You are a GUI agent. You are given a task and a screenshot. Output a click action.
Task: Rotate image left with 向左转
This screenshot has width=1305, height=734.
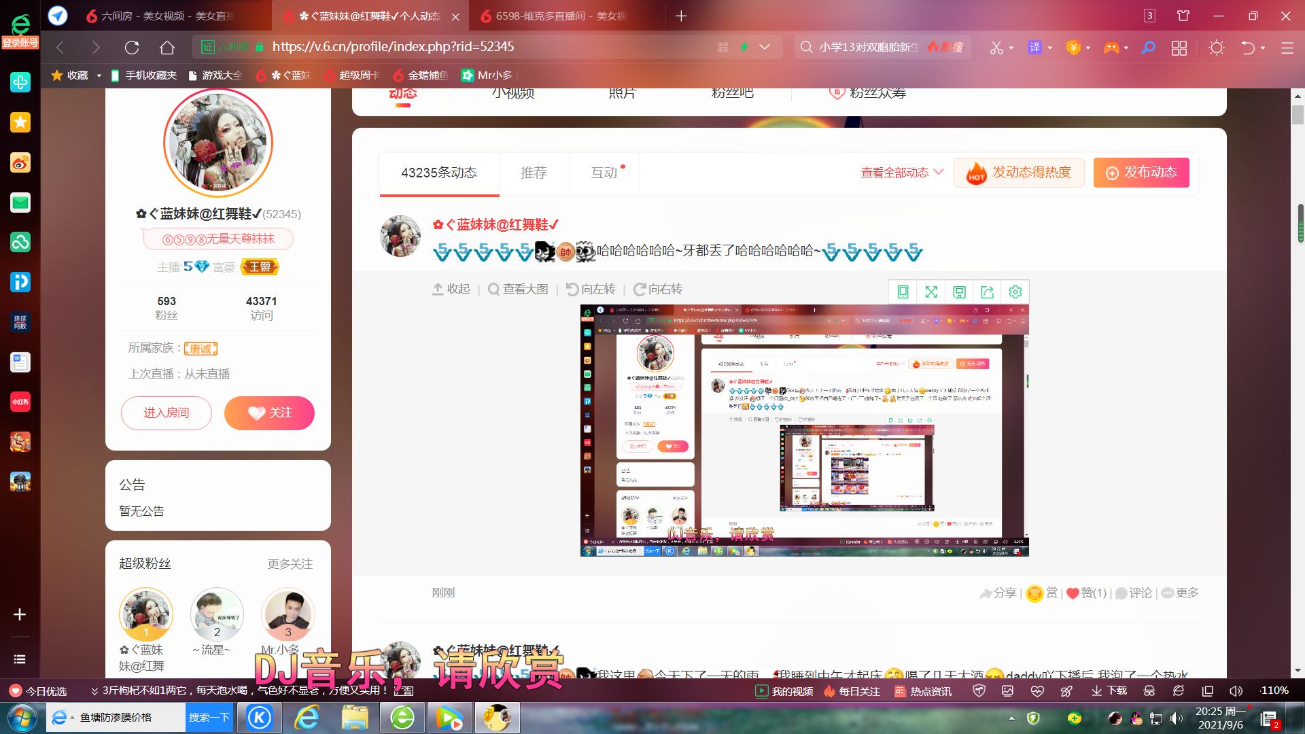tap(591, 289)
